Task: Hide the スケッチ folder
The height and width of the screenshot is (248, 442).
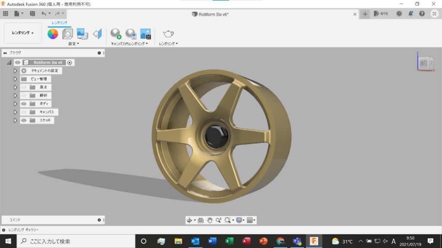Action: pyautogui.click(x=24, y=121)
